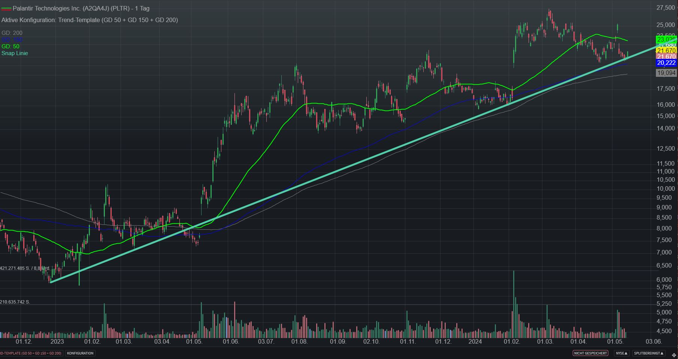The width and height of the screenshot is (678, 359).
Task: Click the 17,500 price axis label
Action: (x=666, y=89)
